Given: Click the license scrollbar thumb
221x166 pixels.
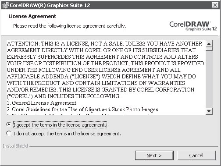Looking at the screenshot, I should tap(209, 49).
